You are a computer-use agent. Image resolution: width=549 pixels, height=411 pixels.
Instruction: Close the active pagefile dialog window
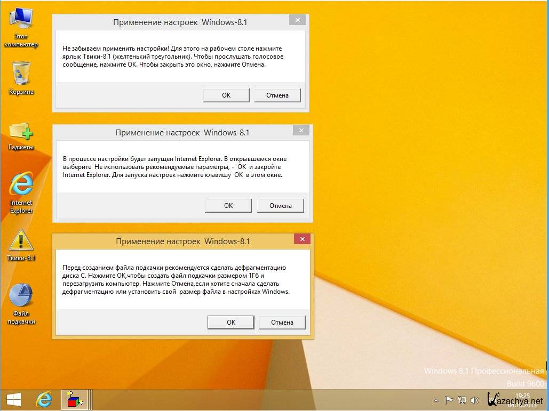pos(302,239)
